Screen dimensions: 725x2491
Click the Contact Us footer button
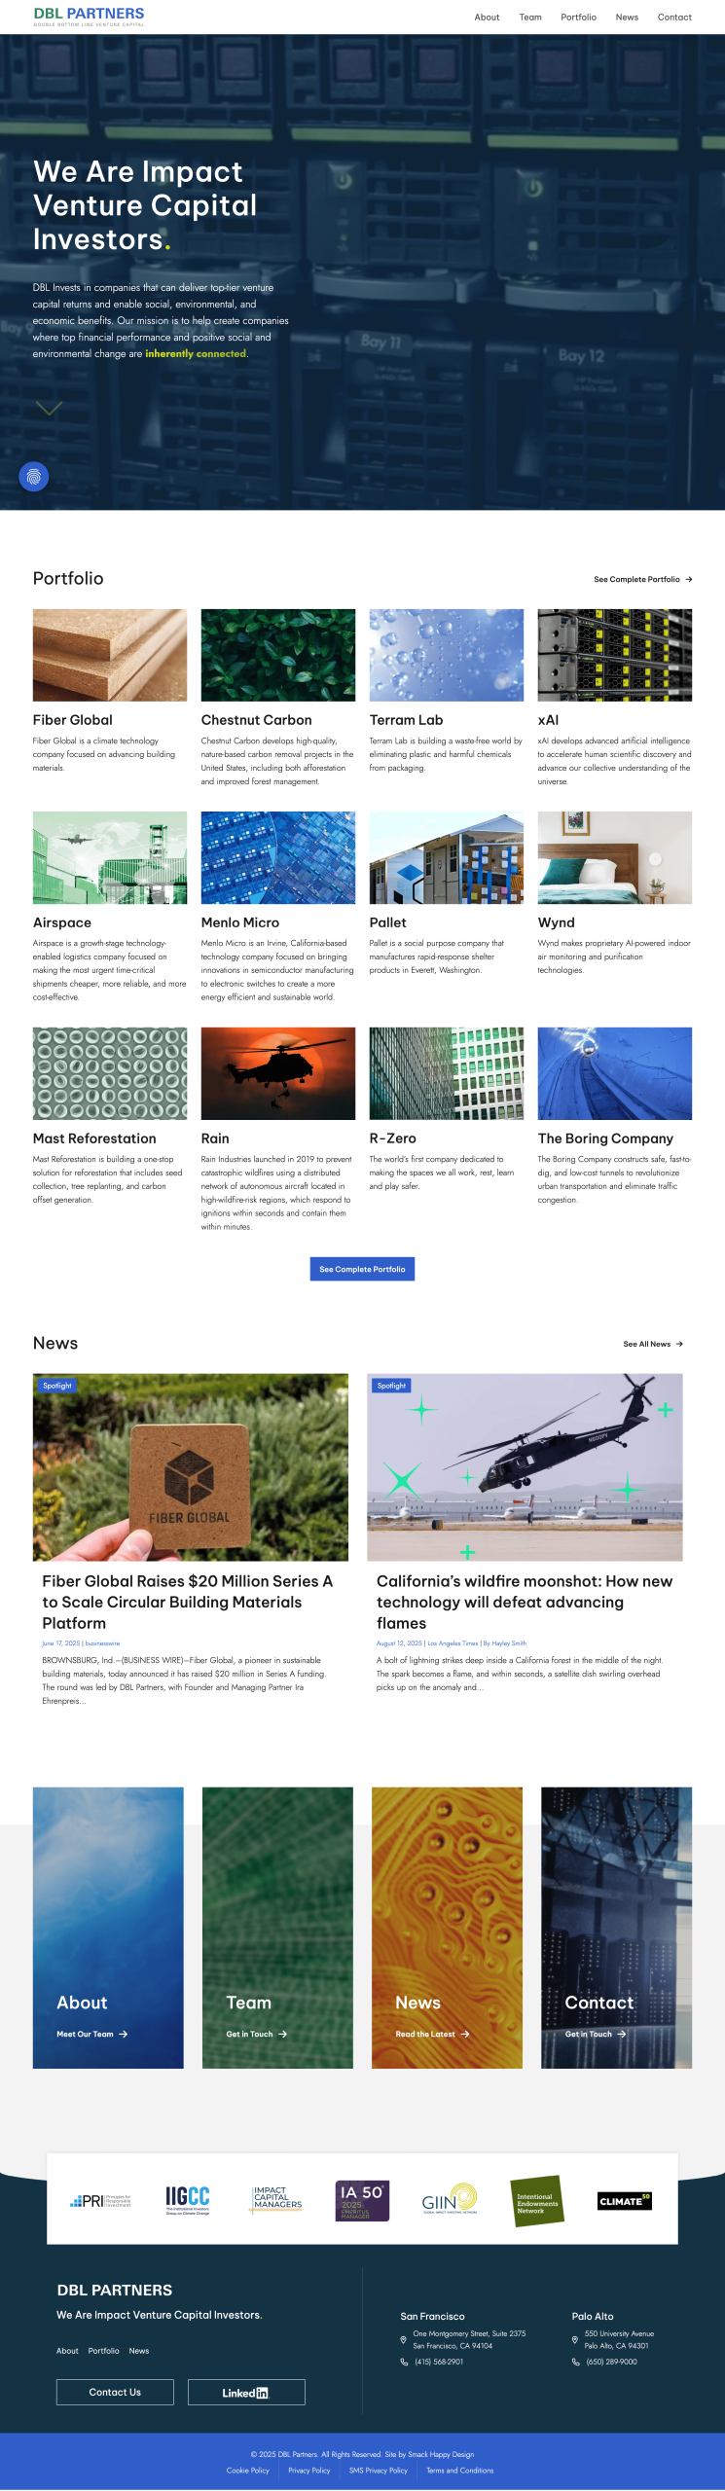pyautogui.click(x=115, y=2393)
